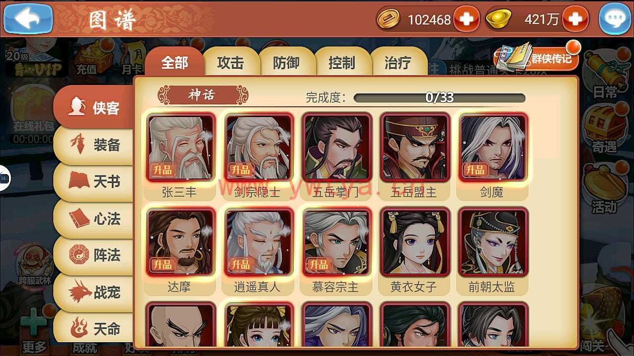The image size is (634, 356).
Task: Select the 阵法 sidebar category
Action: pos(94,255)
